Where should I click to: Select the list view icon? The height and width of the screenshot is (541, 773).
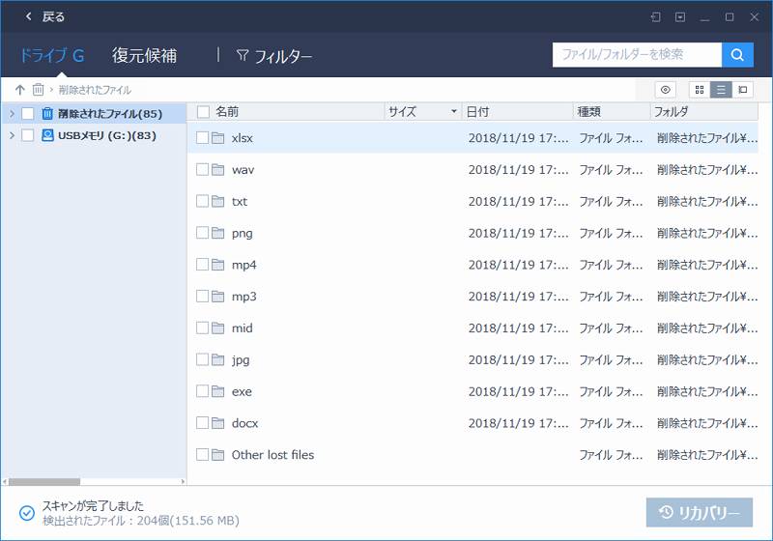tap(721, 90)
